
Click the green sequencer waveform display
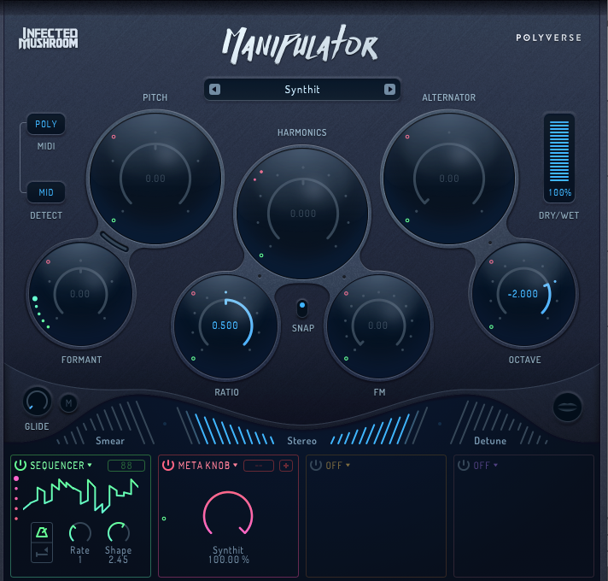point(80,496)
